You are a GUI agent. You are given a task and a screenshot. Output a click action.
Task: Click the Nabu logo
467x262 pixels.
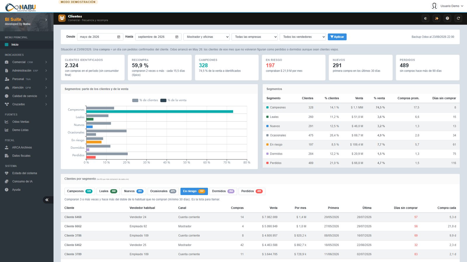[x=20, y=7]
